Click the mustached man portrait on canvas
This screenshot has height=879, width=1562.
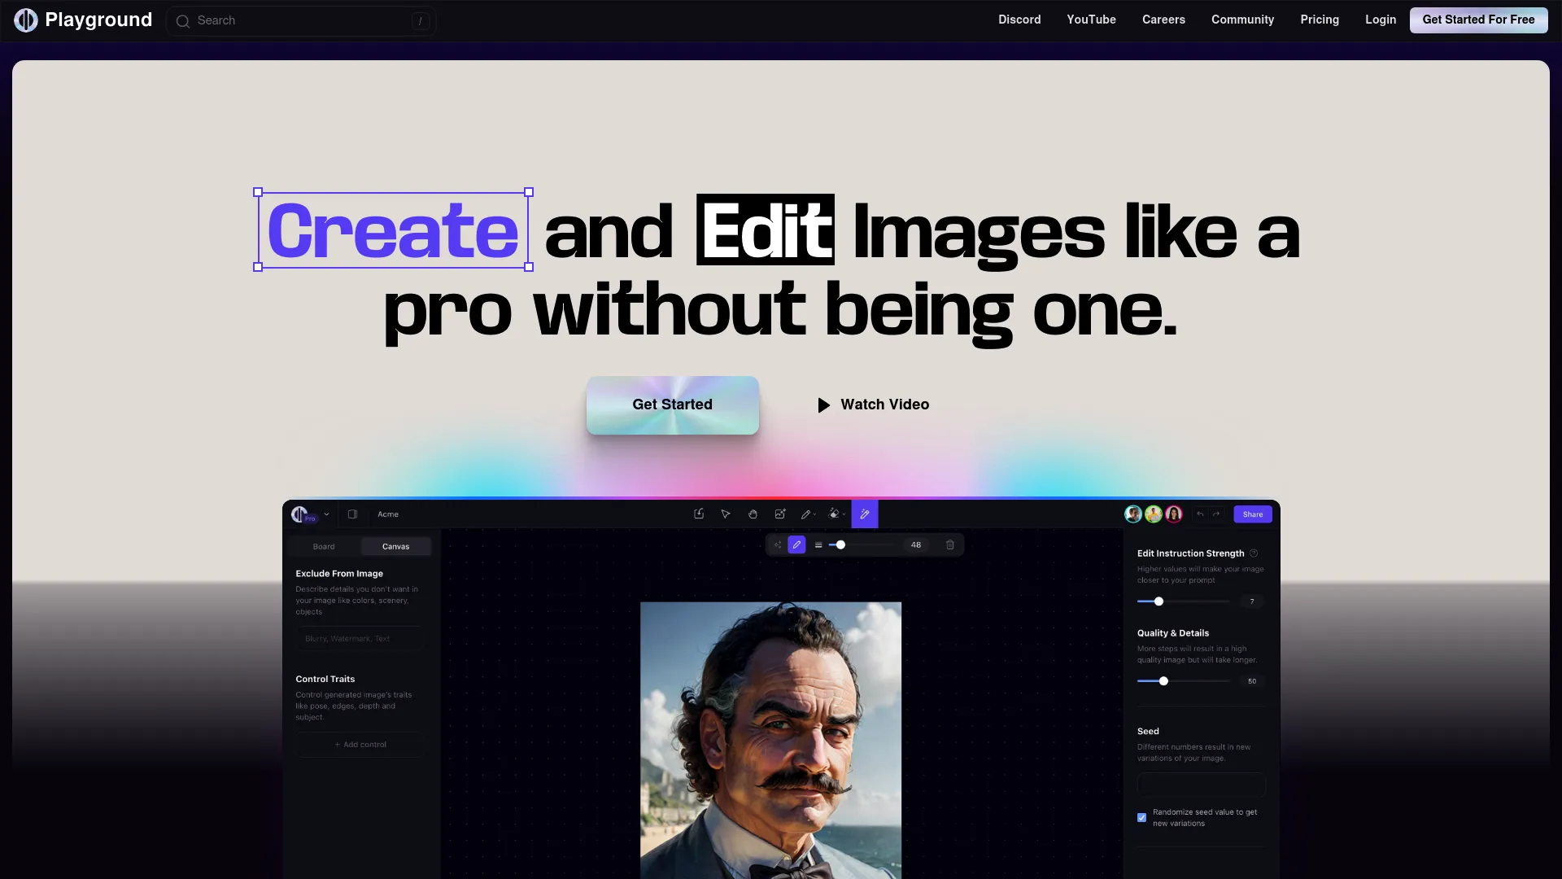[770, 740]
